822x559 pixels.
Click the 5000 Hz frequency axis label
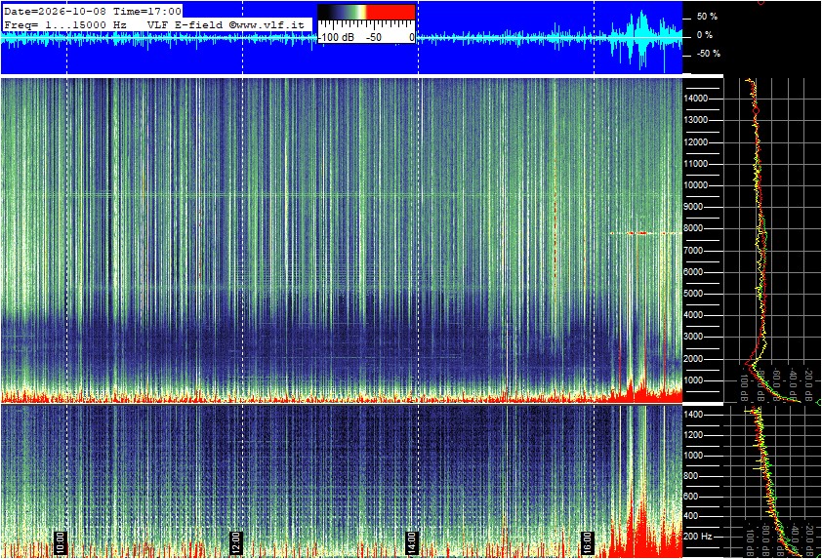[695, 294]
